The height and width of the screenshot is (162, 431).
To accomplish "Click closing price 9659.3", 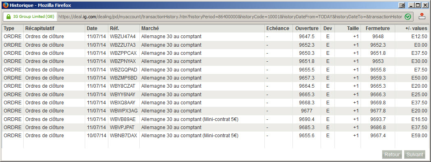I will click(x=378, y=78).
